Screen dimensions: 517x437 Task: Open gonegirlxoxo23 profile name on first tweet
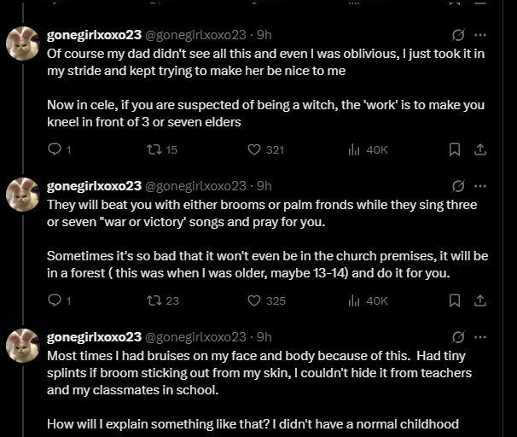pos(94,35)
